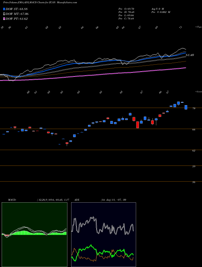Click the 61.40 EMA price label
This screenshot has width=202, height=267.
click(190, 55)
